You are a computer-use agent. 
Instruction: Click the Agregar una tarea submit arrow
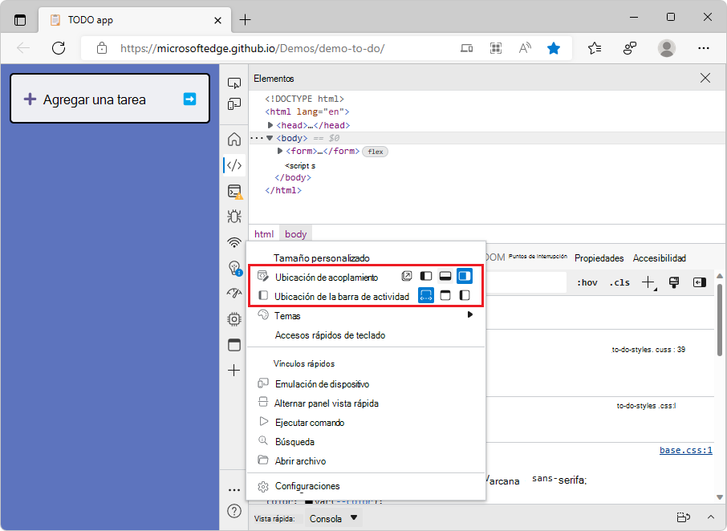click(x=189, y=99)
